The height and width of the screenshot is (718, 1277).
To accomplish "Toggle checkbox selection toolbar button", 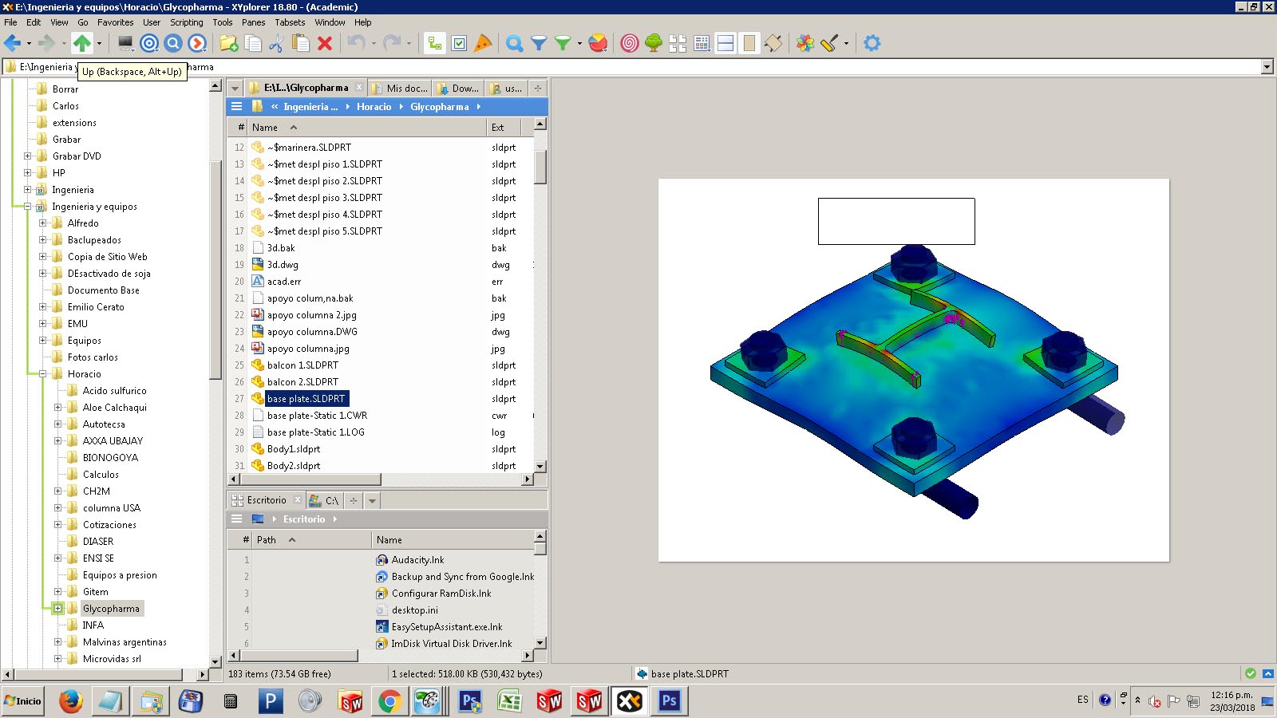I will (459, 43).
